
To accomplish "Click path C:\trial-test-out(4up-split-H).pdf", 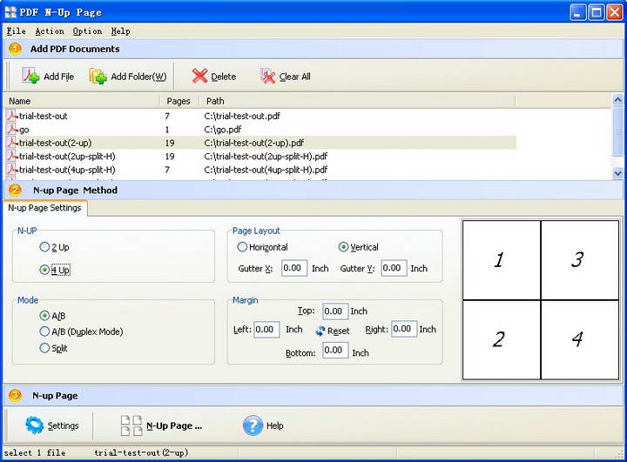I will (266, 170).
